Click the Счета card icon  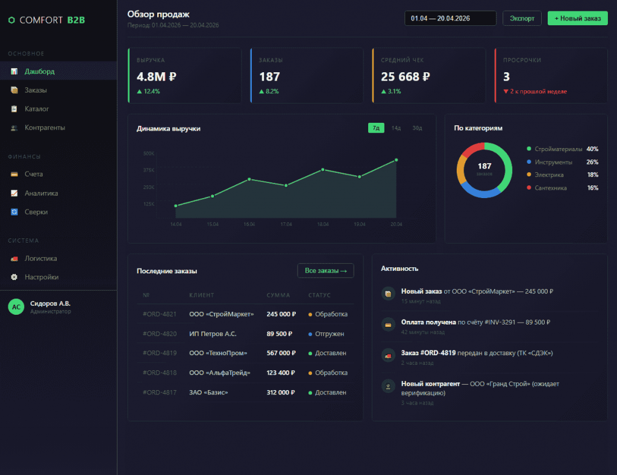14,174
